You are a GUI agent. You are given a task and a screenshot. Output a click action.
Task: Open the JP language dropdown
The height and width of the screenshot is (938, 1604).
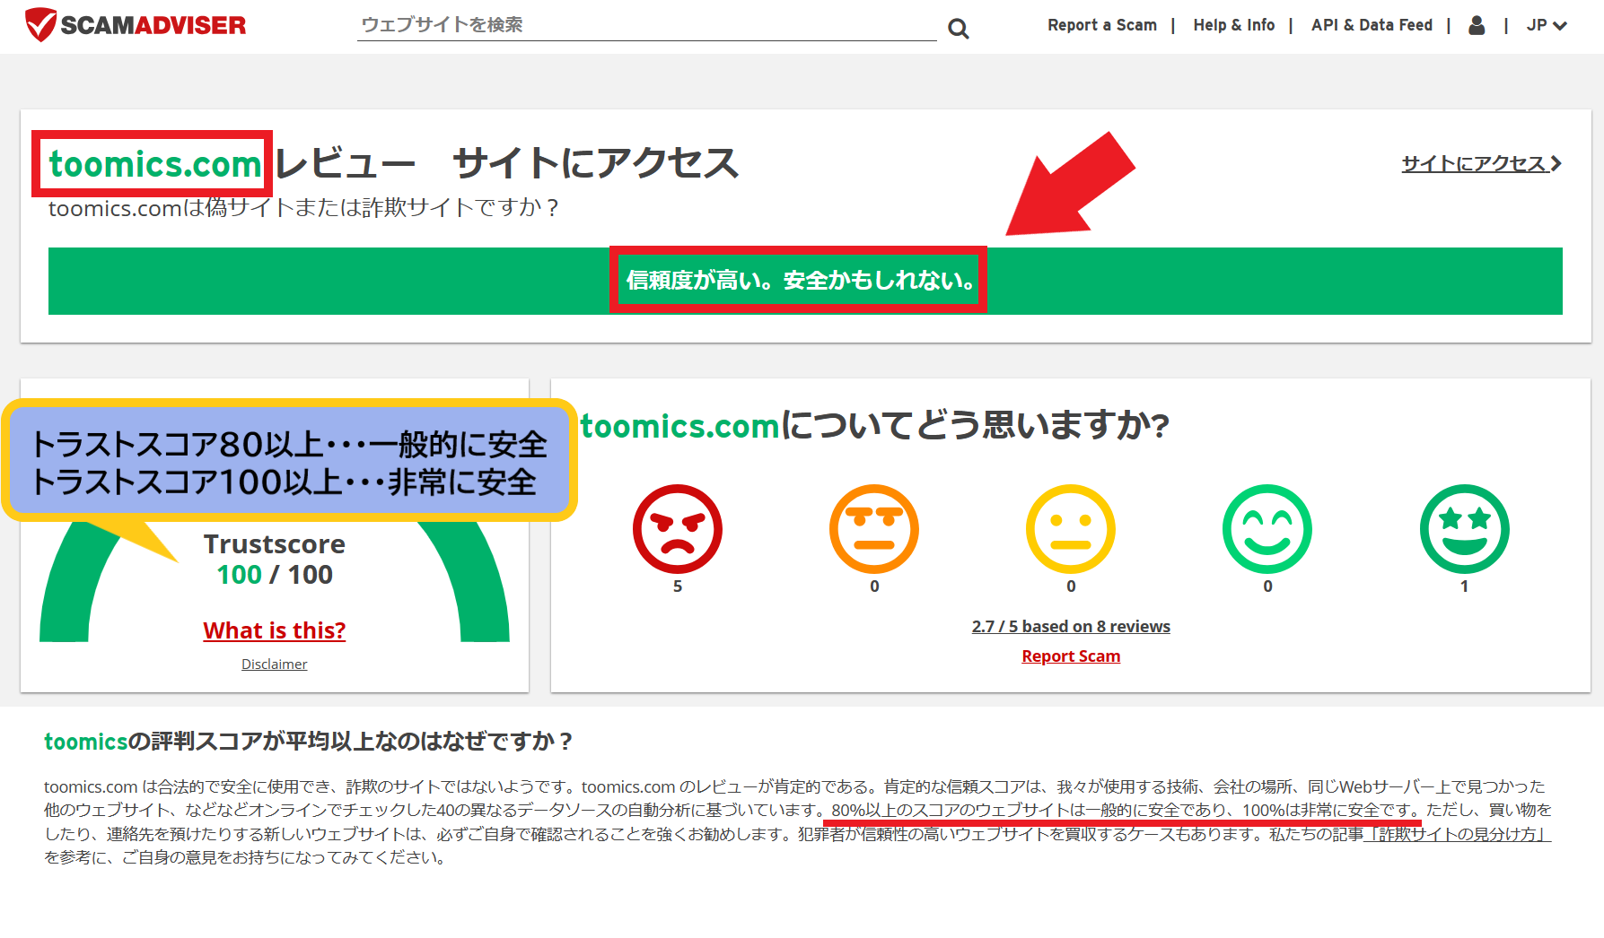point(1547,25)
